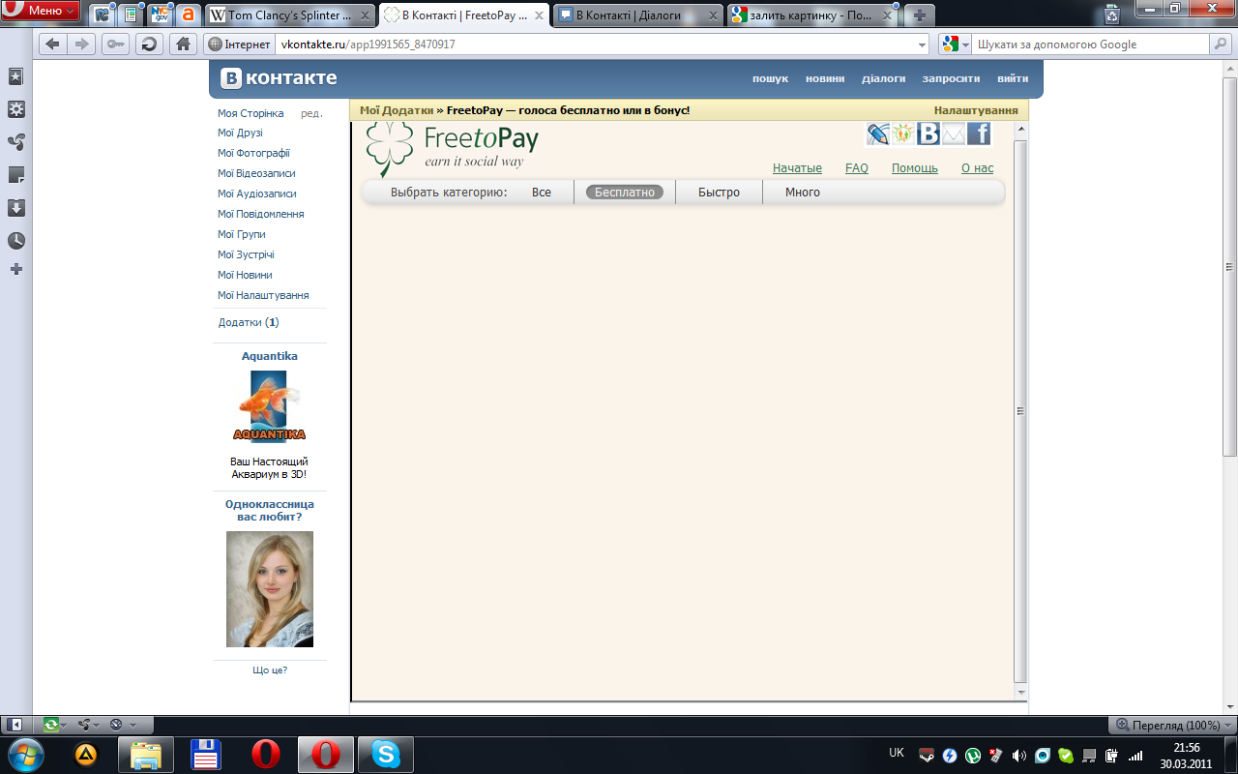Select the Быстро category
This screenshot has height=774, width=1238.
click(719, 193)
